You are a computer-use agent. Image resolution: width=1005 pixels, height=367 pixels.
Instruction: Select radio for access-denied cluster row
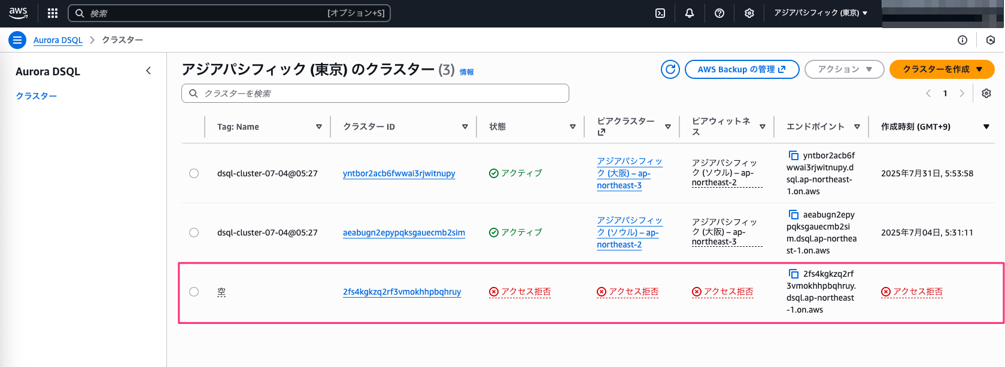[194, 292]
